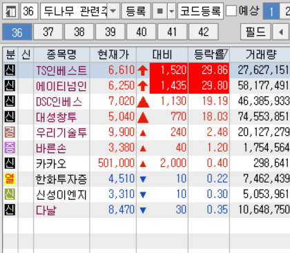Image resolution: width=290 pixels, height=253 pixels.
Task: Select stock name 카카오
Action: point(51,163)
